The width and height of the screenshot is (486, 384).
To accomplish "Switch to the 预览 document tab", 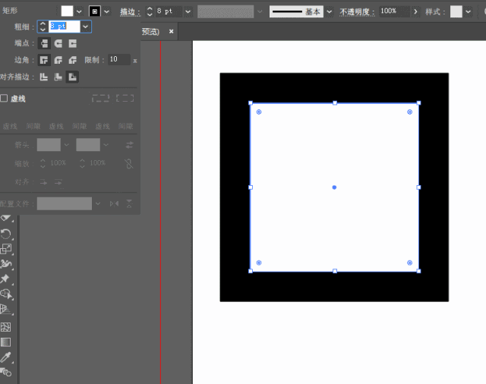I will tap(150, 31).
